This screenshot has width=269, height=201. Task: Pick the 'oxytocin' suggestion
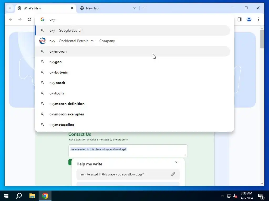132,93
